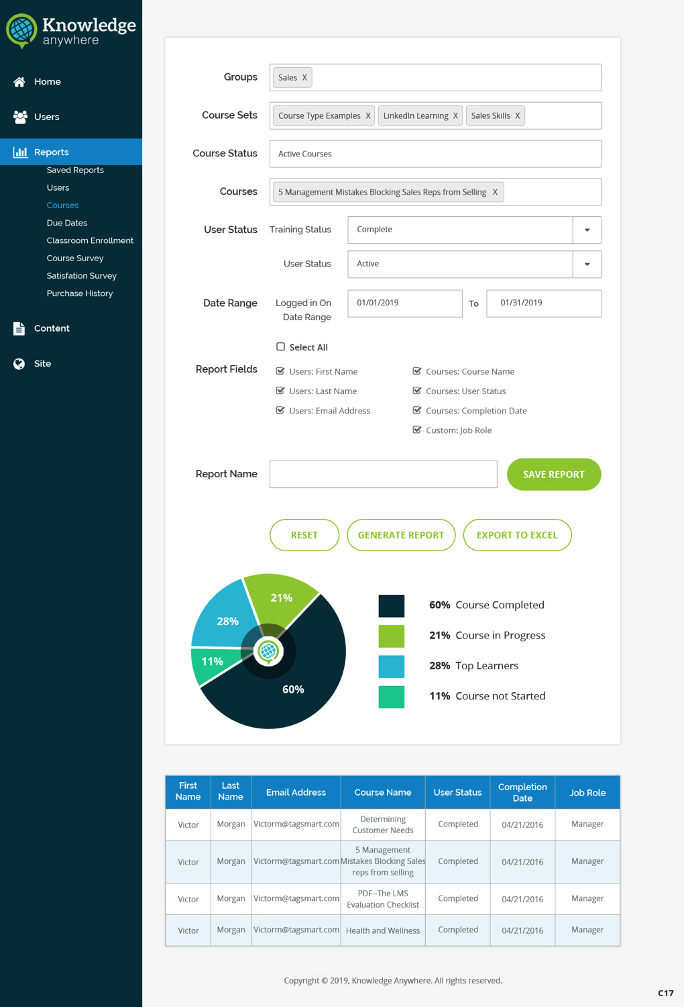Click inside the Groups field
This screenshot has height=1007, width=684.
(x=435, y=78)
